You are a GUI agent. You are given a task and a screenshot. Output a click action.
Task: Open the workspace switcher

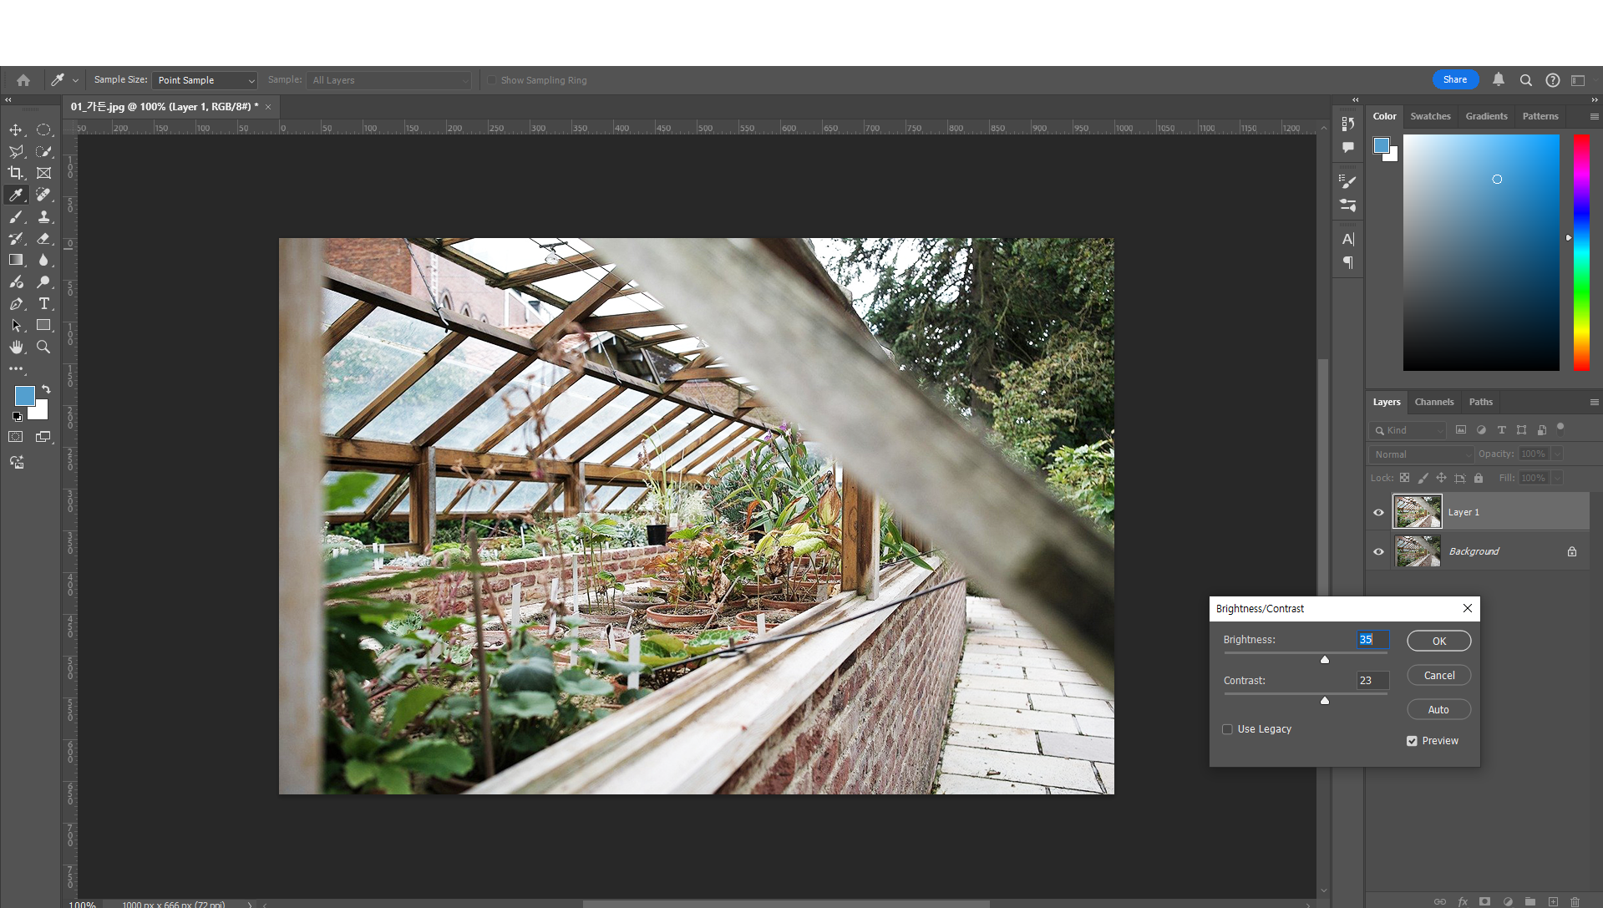tap(1578, 80)
